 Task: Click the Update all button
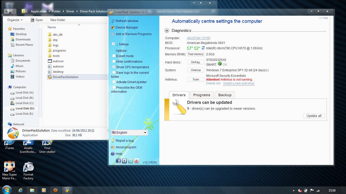314,116
